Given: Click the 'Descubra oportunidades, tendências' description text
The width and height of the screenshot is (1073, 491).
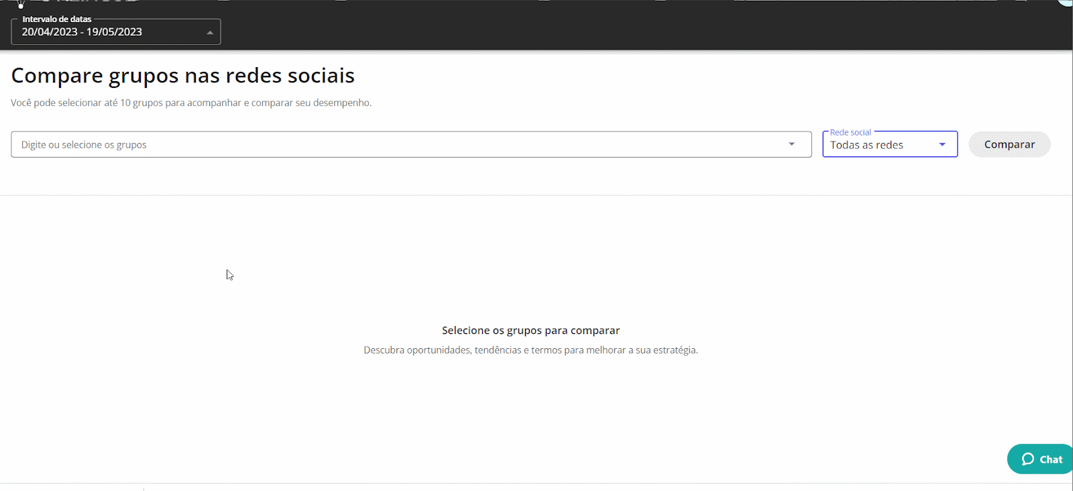Looking at the screenshot, I should pos(530,350).
